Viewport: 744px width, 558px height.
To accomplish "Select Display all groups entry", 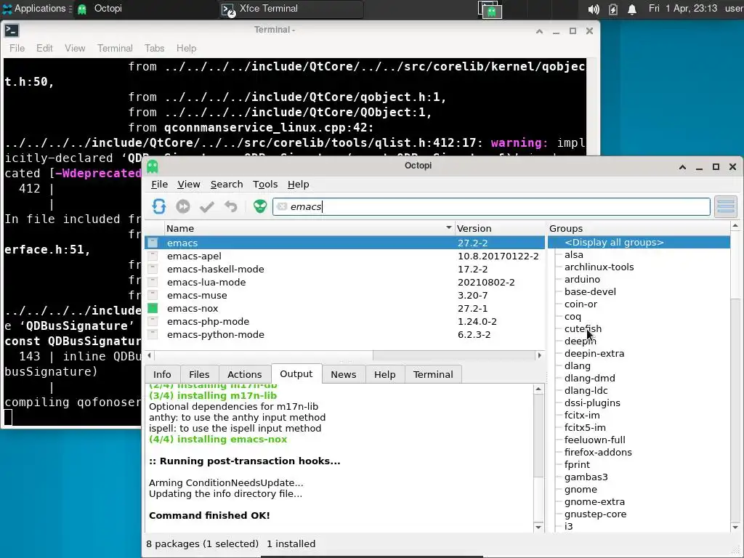I will (639, 242).
